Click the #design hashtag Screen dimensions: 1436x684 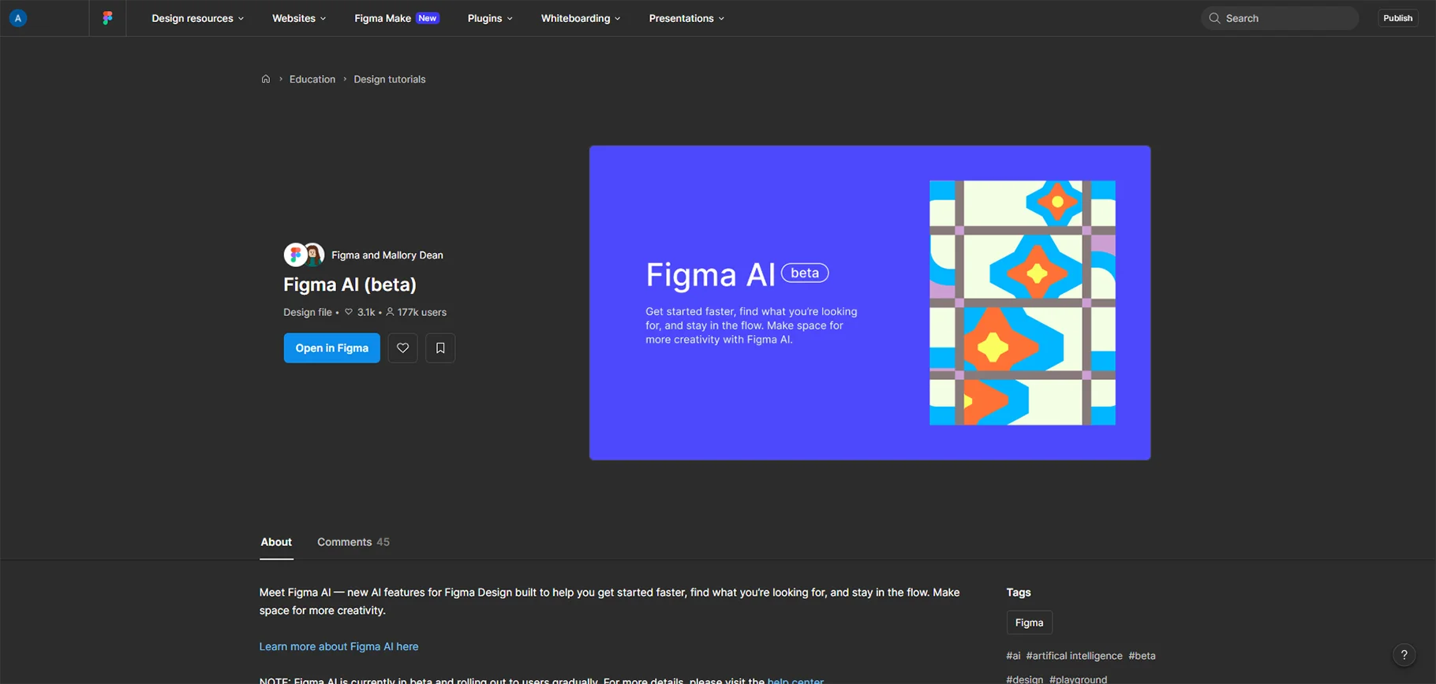(x=1024, y=678)
